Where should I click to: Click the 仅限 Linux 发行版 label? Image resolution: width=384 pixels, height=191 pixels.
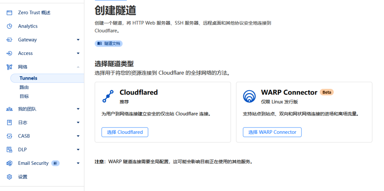point(279,102)
